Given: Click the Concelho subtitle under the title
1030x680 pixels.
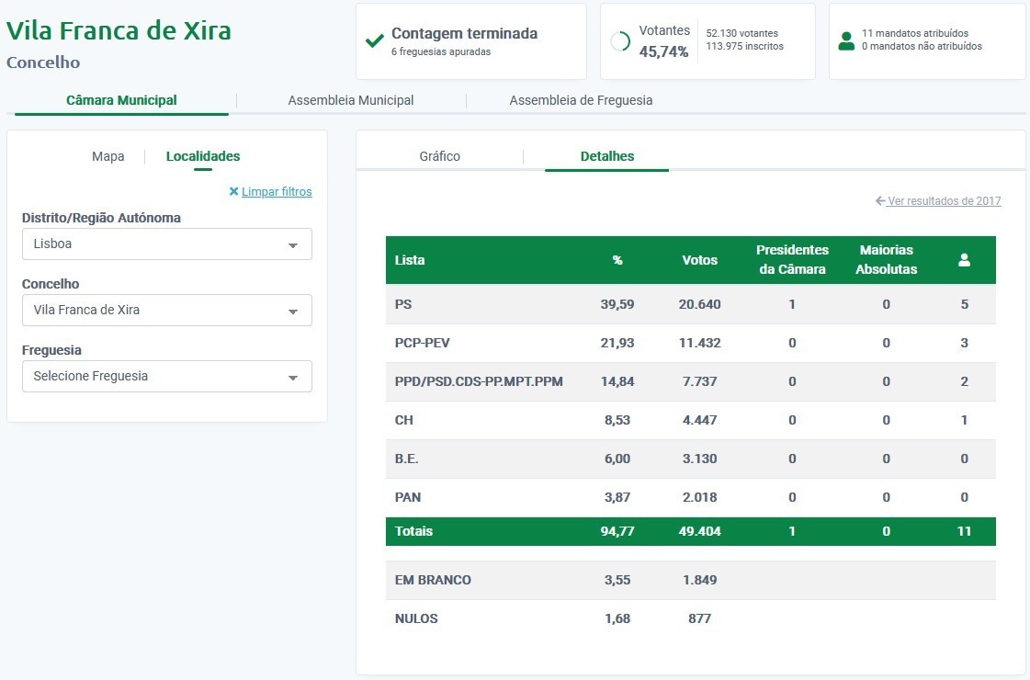Looking at the screenshot, I should [x=43, y=62].
